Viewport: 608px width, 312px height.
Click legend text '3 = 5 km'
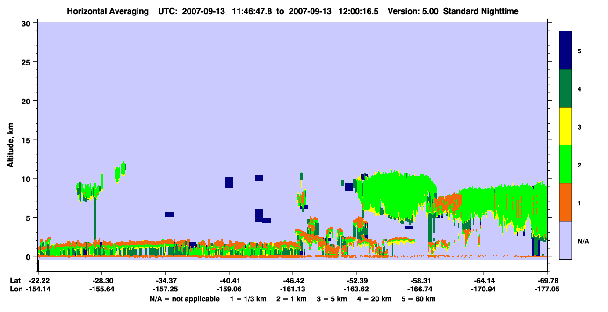coord(333,298)
